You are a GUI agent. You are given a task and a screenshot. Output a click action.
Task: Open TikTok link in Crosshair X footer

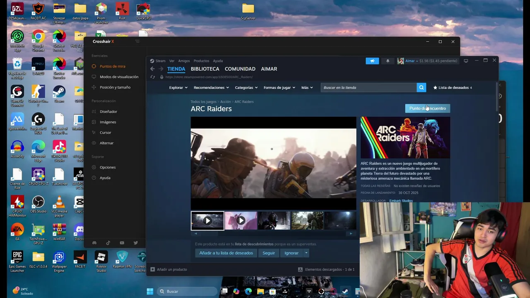coord(108,243)
